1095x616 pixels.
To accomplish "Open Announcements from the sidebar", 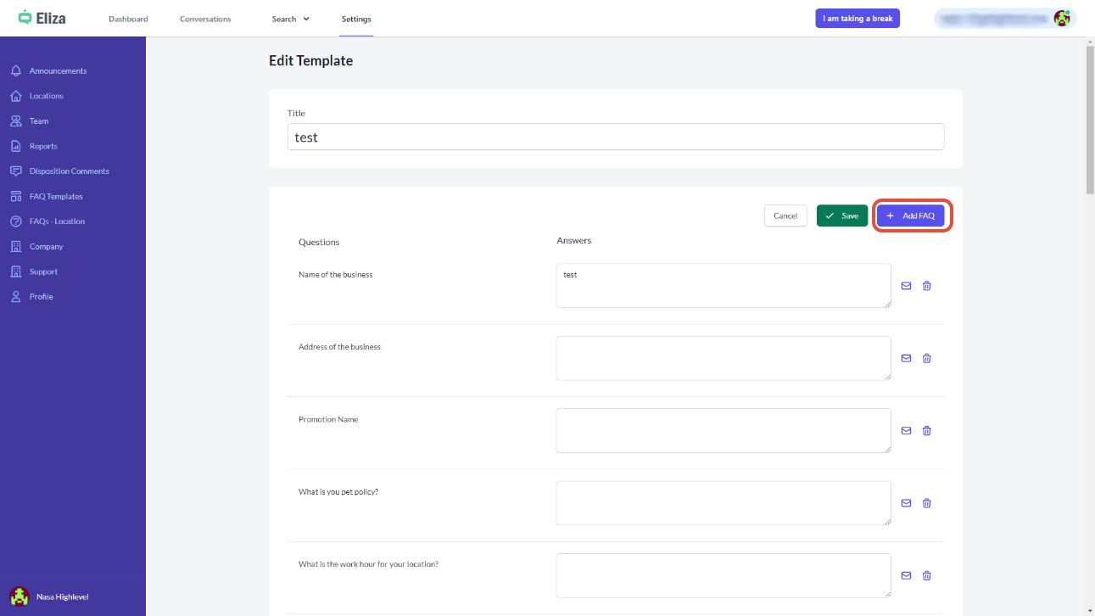I will (x=58, y=71).
